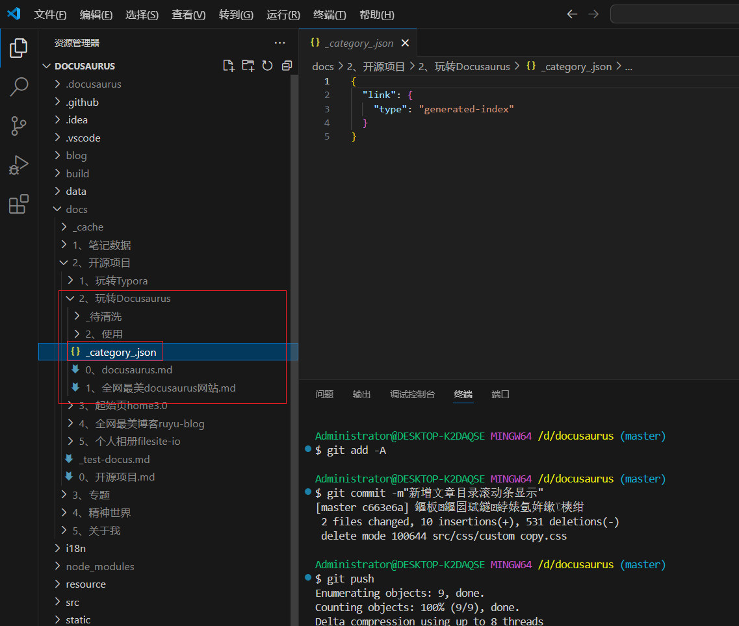Expand the node_modules folder

[100, 566]
